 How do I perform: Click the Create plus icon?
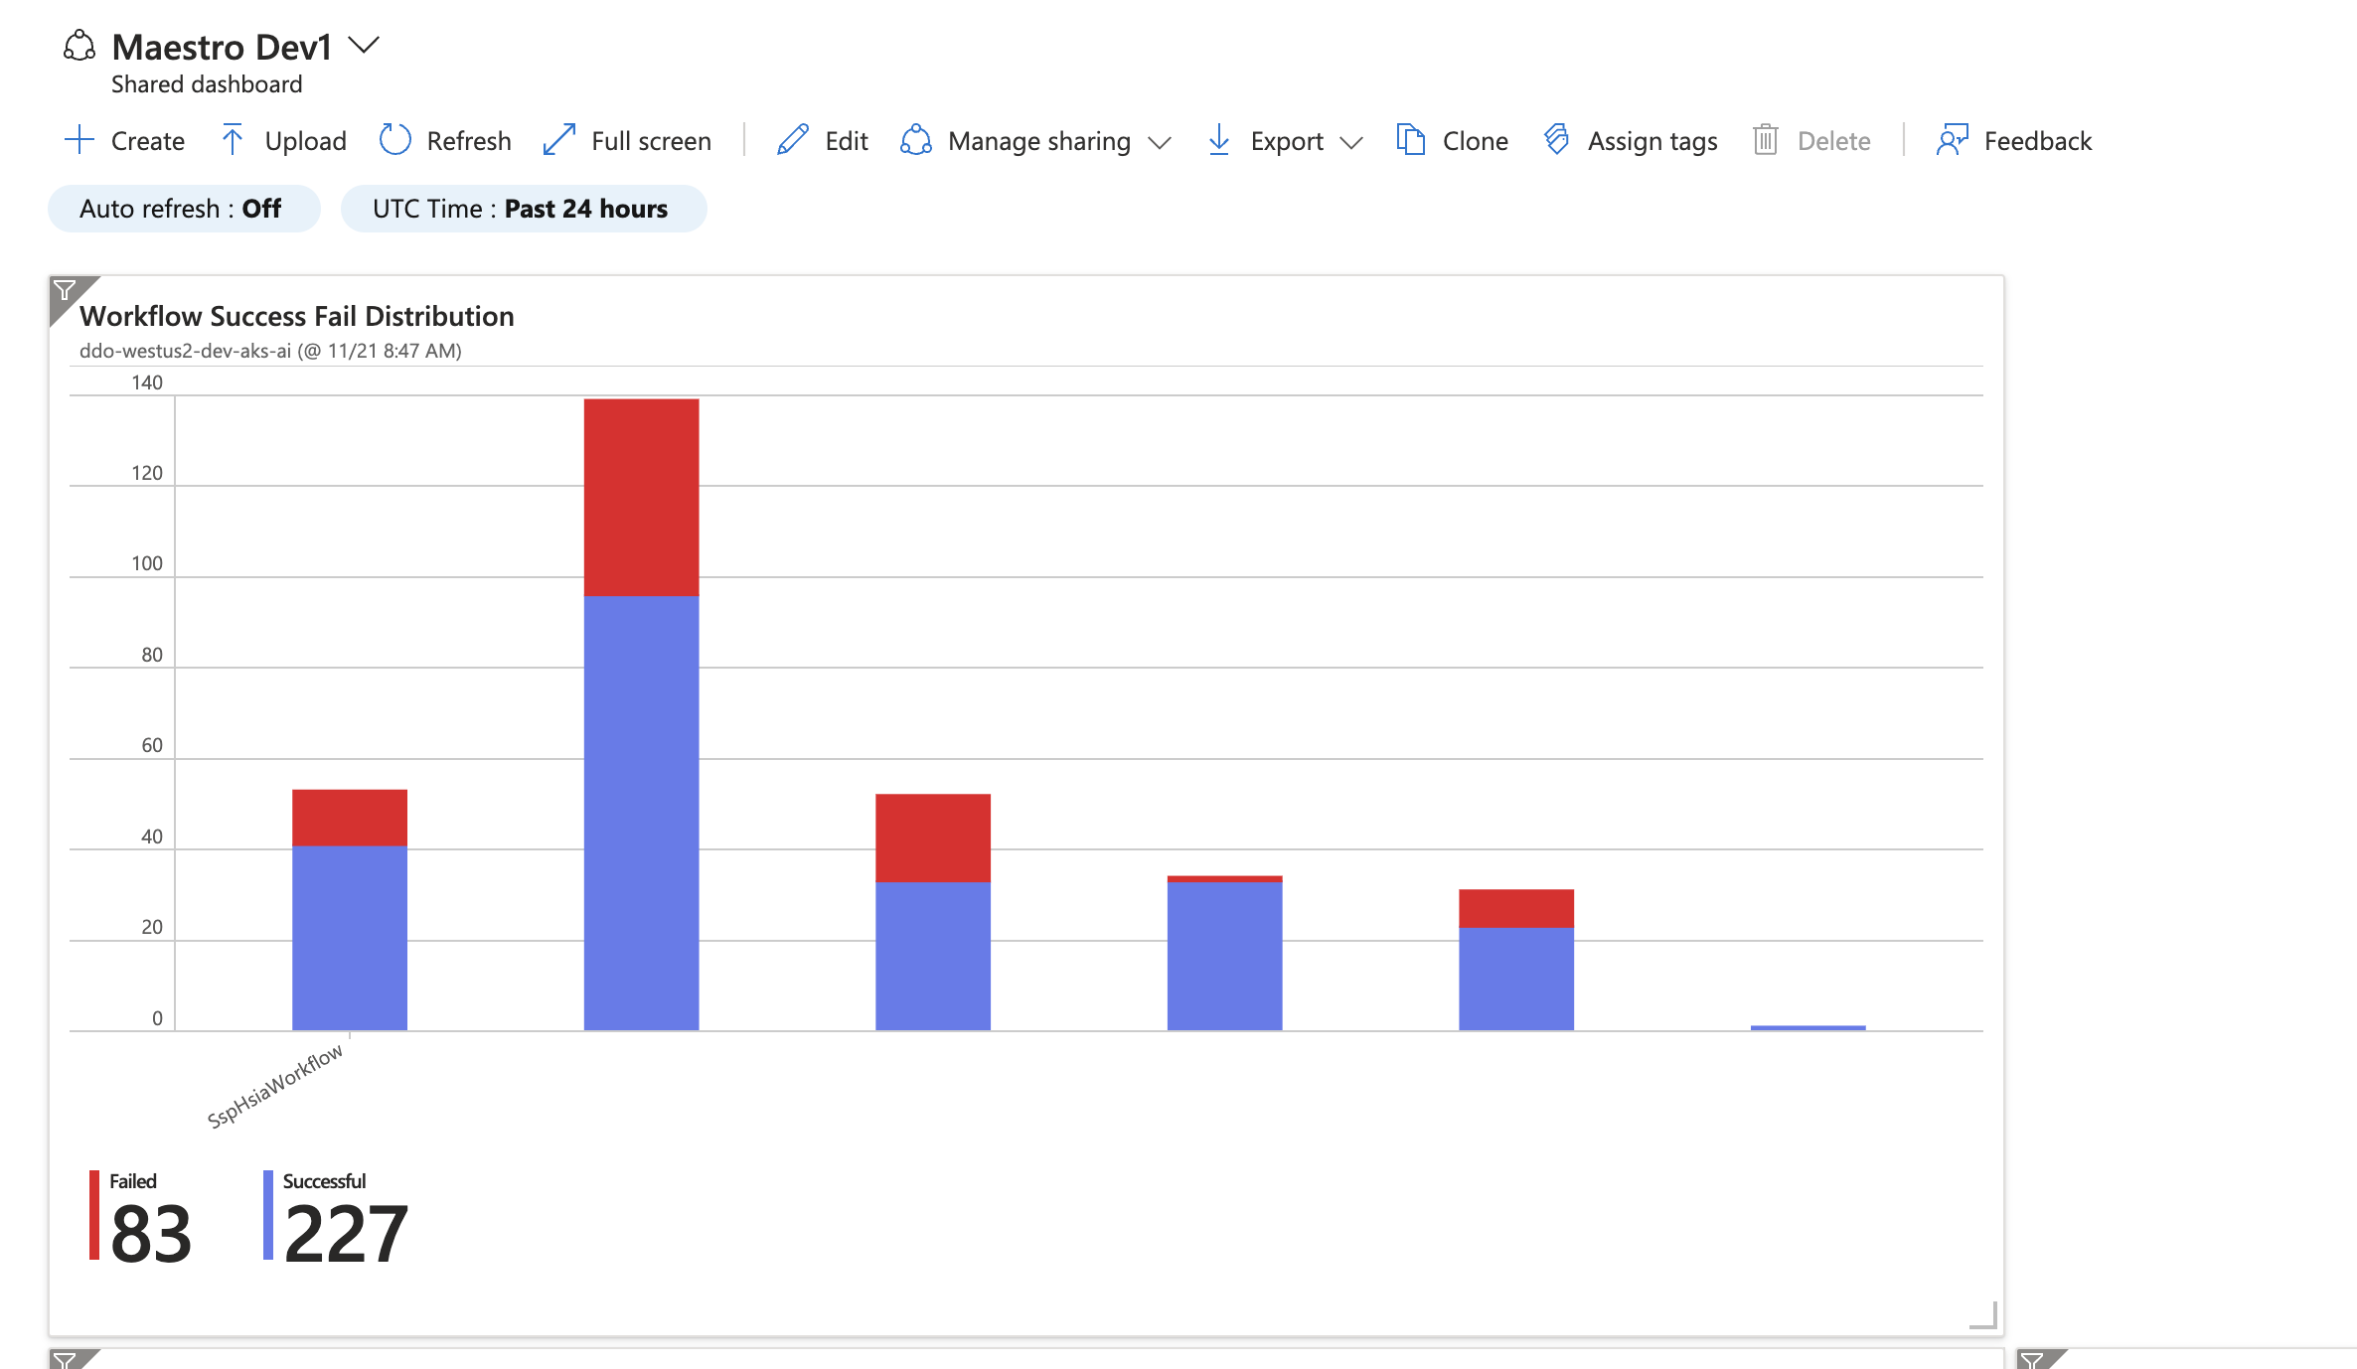point(79,140)
